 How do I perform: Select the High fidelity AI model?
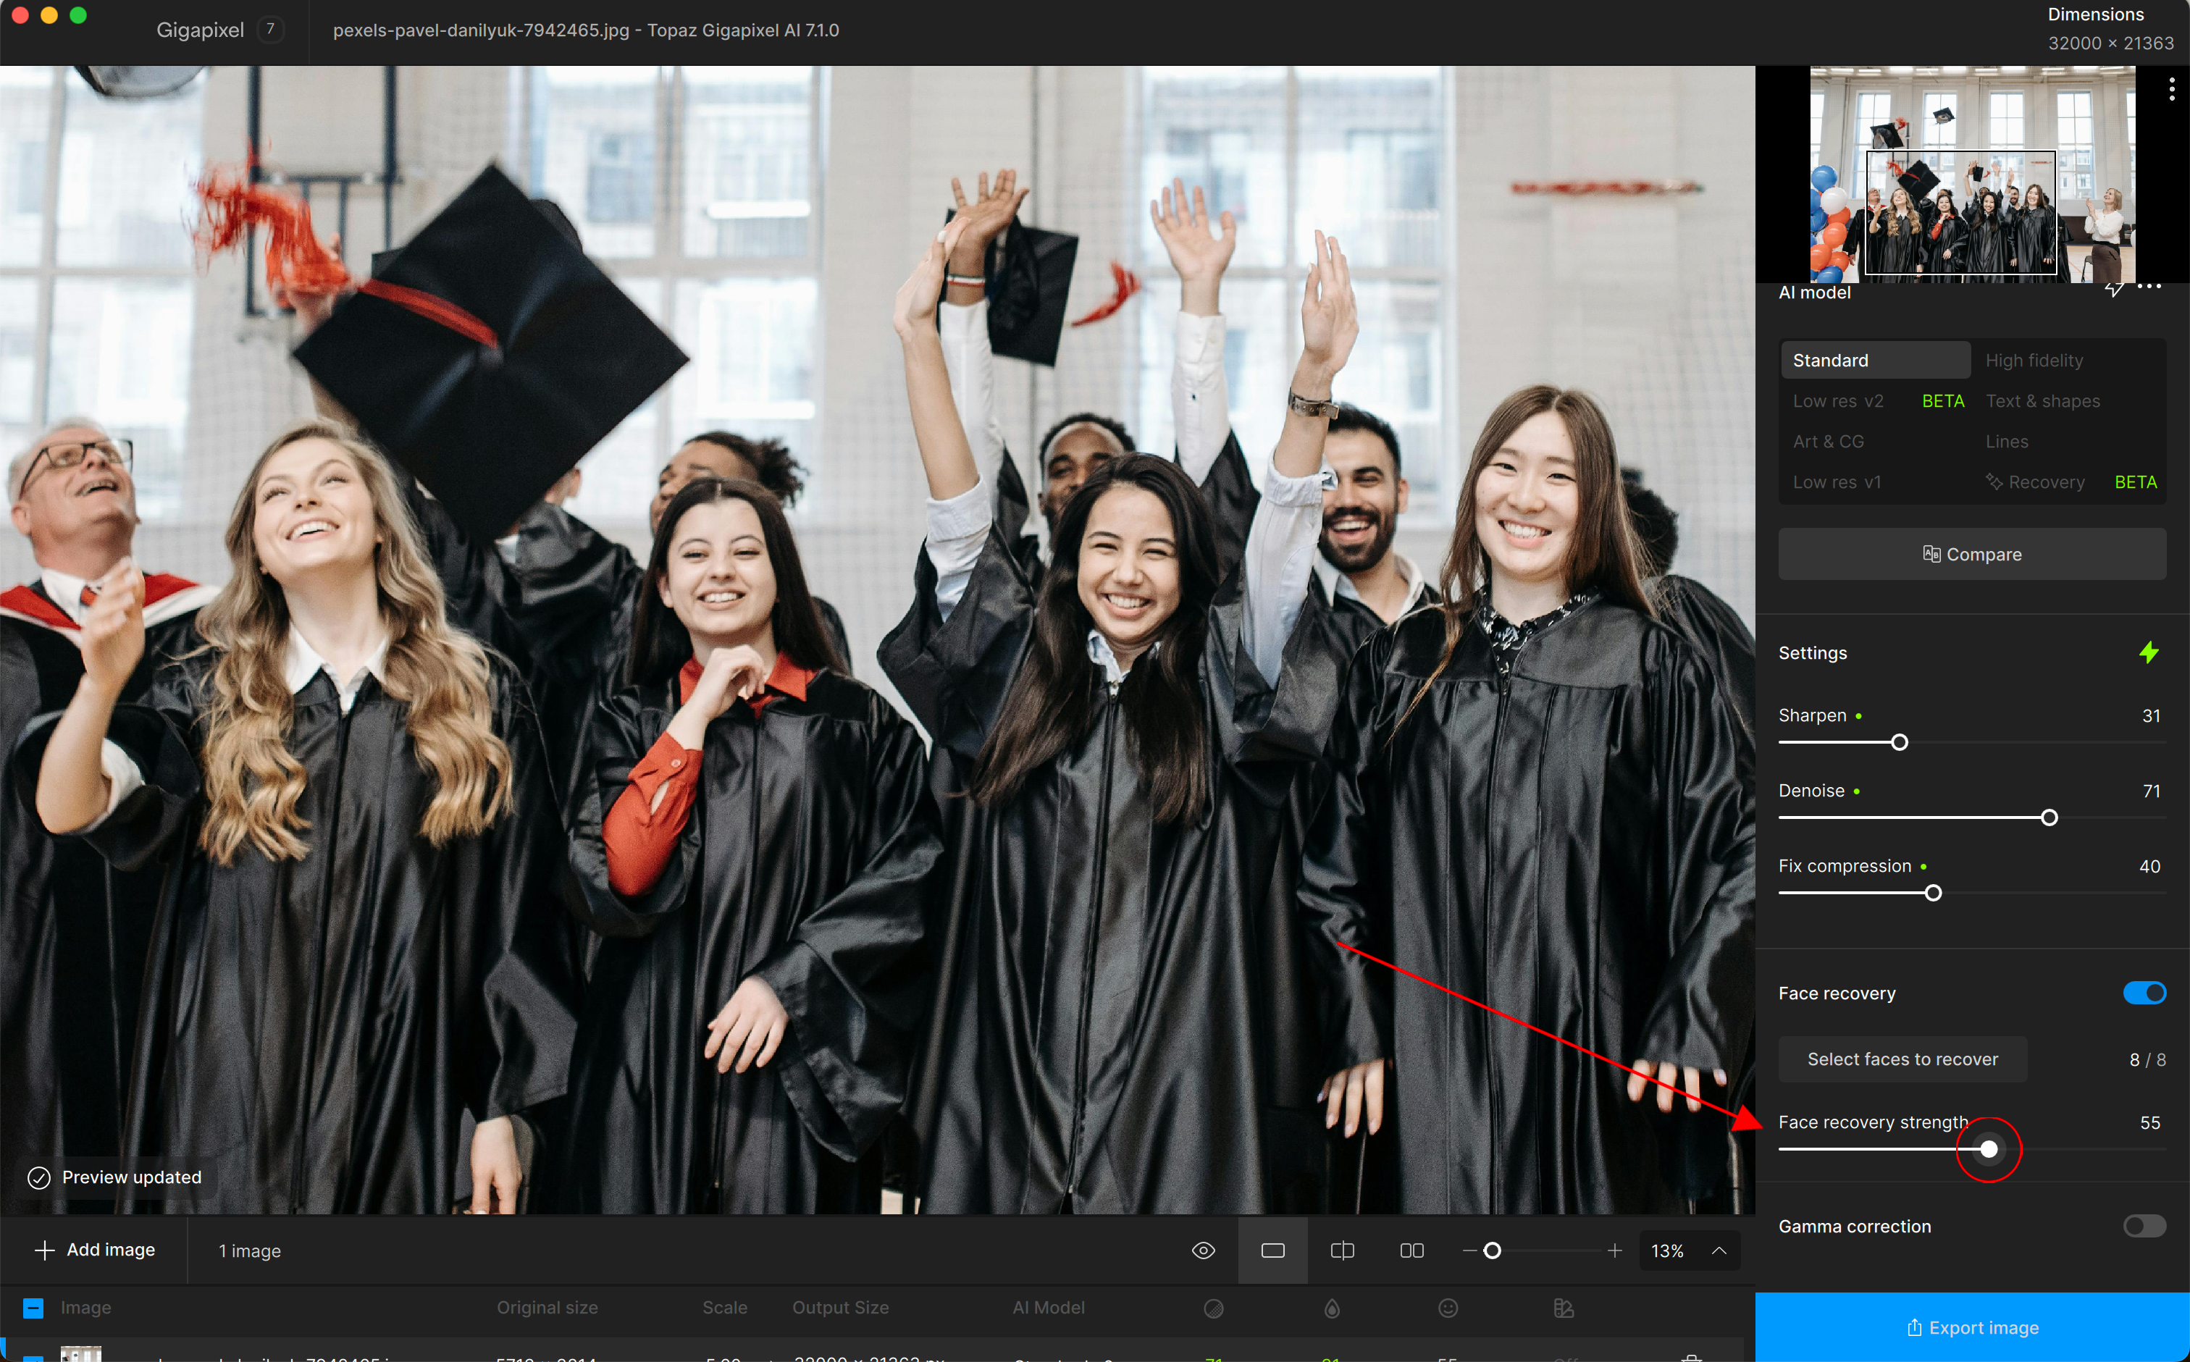(x=2034, y=361)
